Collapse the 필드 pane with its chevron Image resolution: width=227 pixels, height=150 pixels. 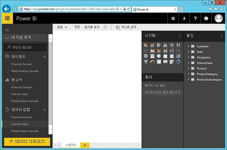point(221,36)
